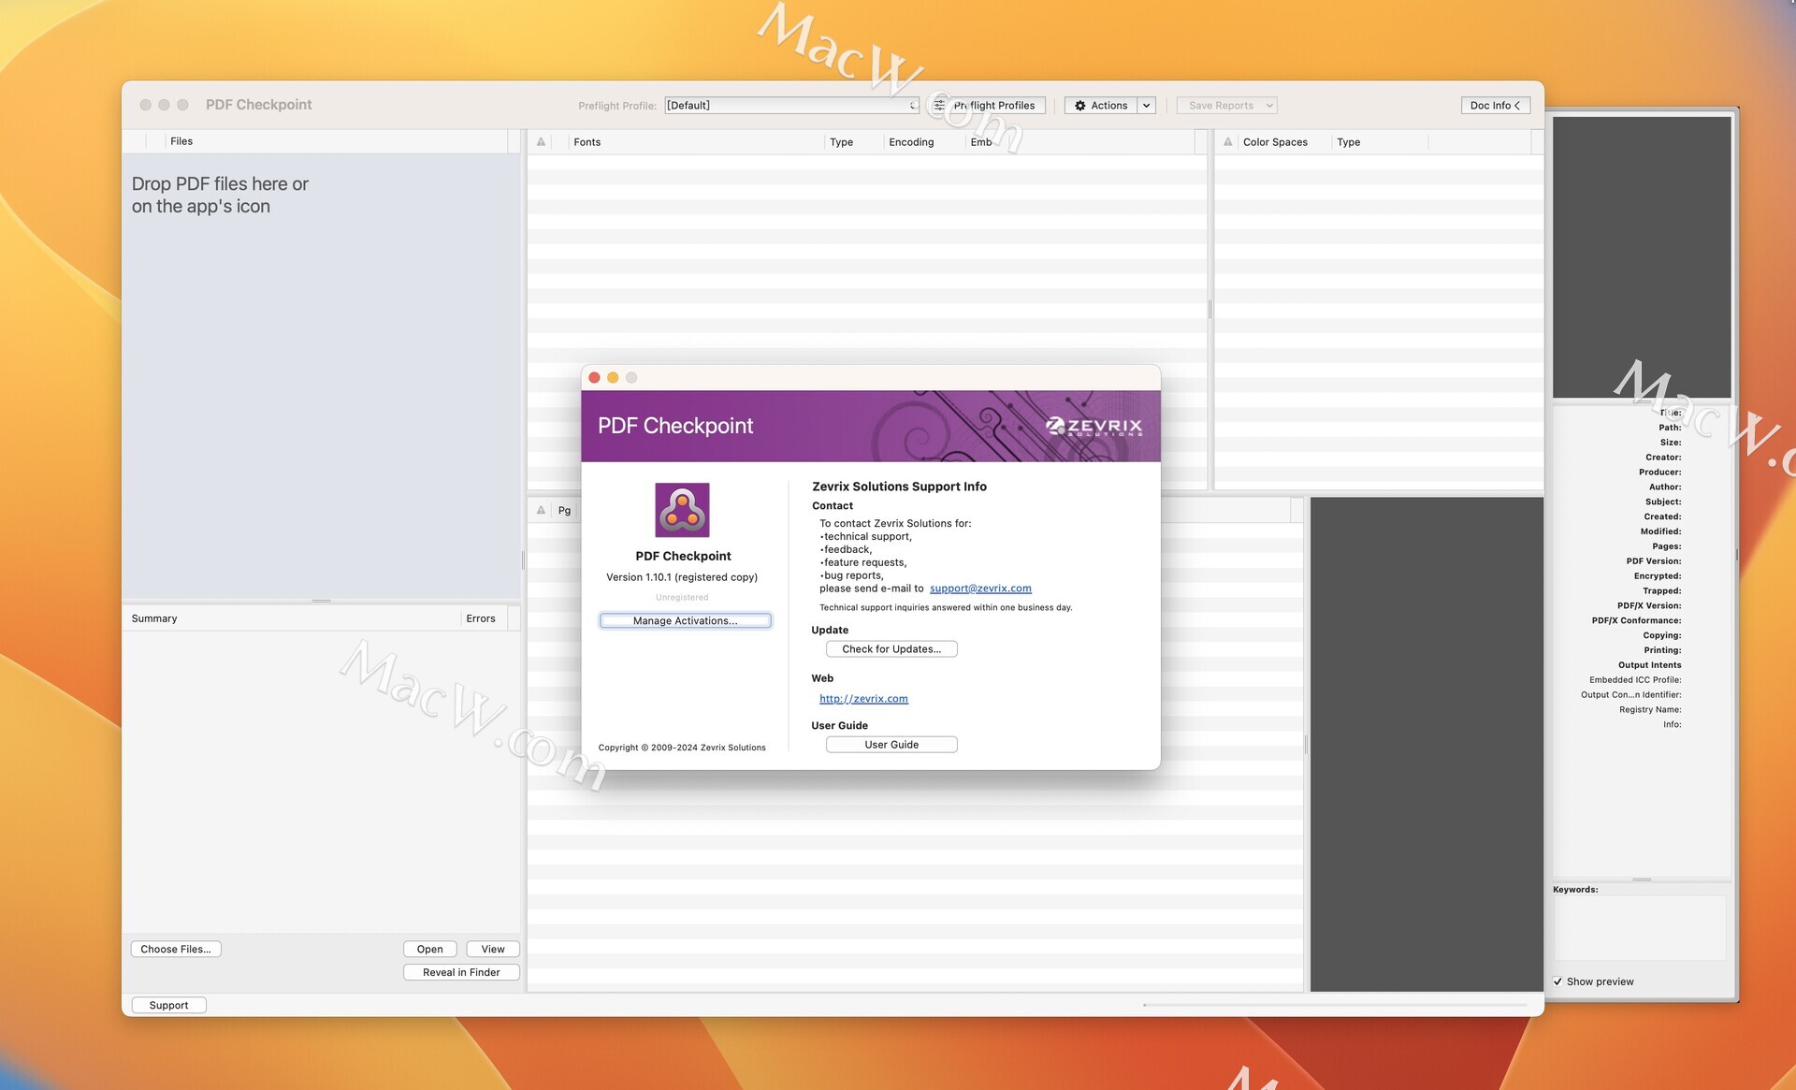The image size is (1796, 1090).
Task: Click the Embedded ICC Profile label
Action: pyautogui.click(x=1635, y=680)
